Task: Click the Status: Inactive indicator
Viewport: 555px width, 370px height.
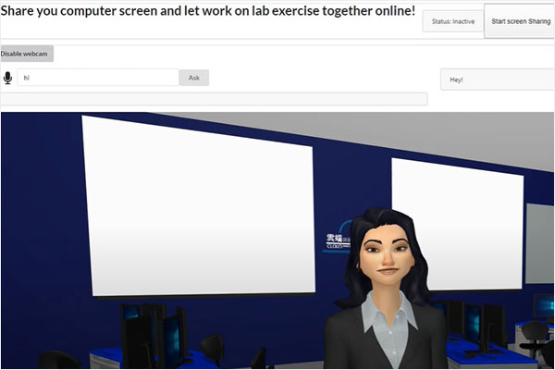Action: click(x=452, y=20)
